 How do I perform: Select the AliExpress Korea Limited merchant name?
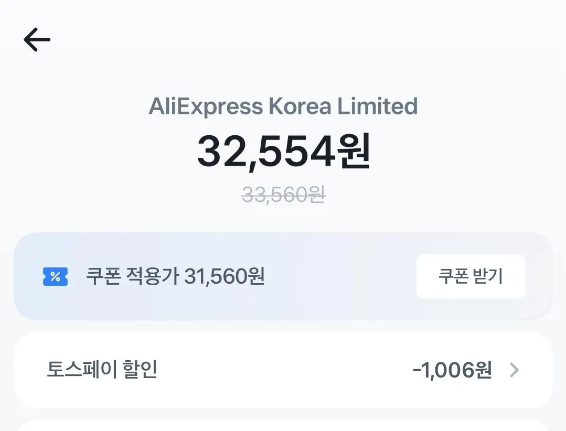coord(283,106)
